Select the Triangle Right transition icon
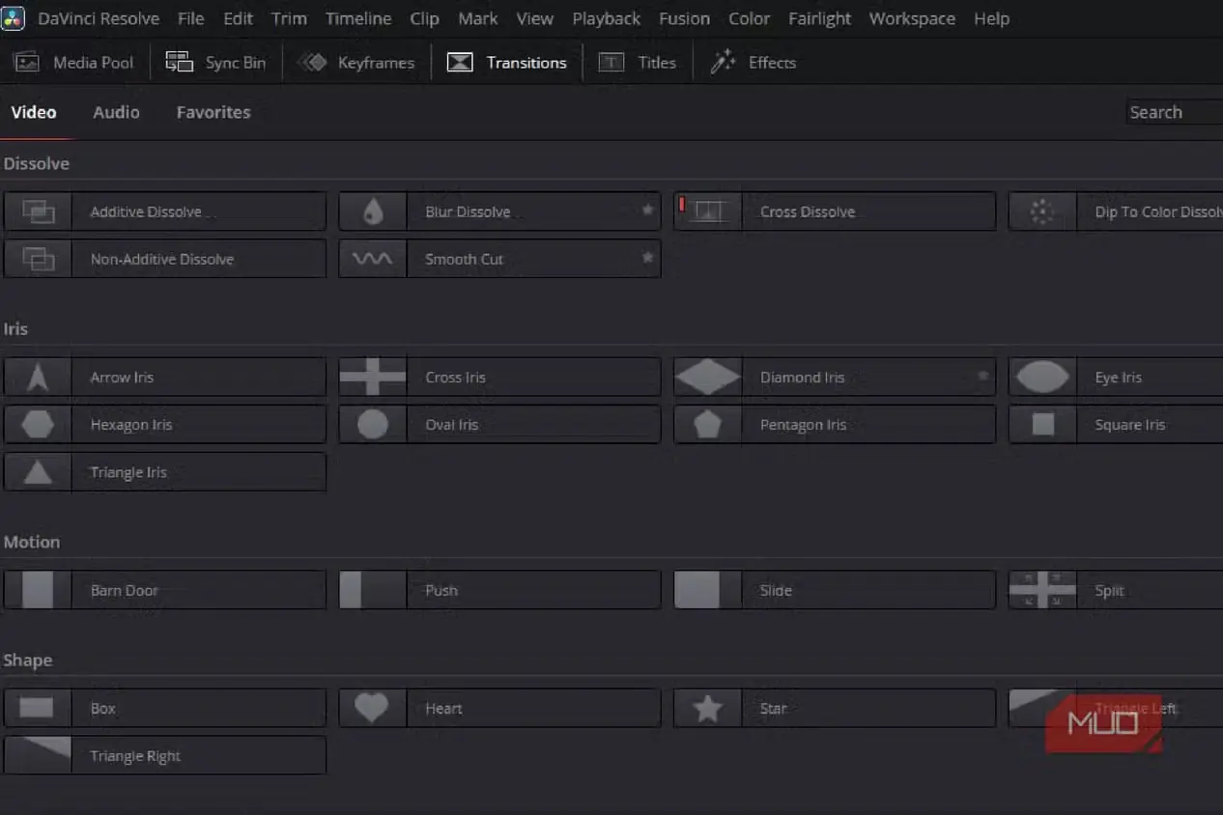1223x815 pixels. click(38, 755)
